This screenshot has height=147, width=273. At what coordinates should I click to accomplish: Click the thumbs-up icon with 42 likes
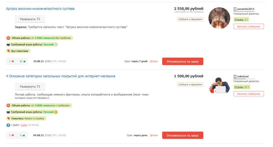click(x=24, y=61)
